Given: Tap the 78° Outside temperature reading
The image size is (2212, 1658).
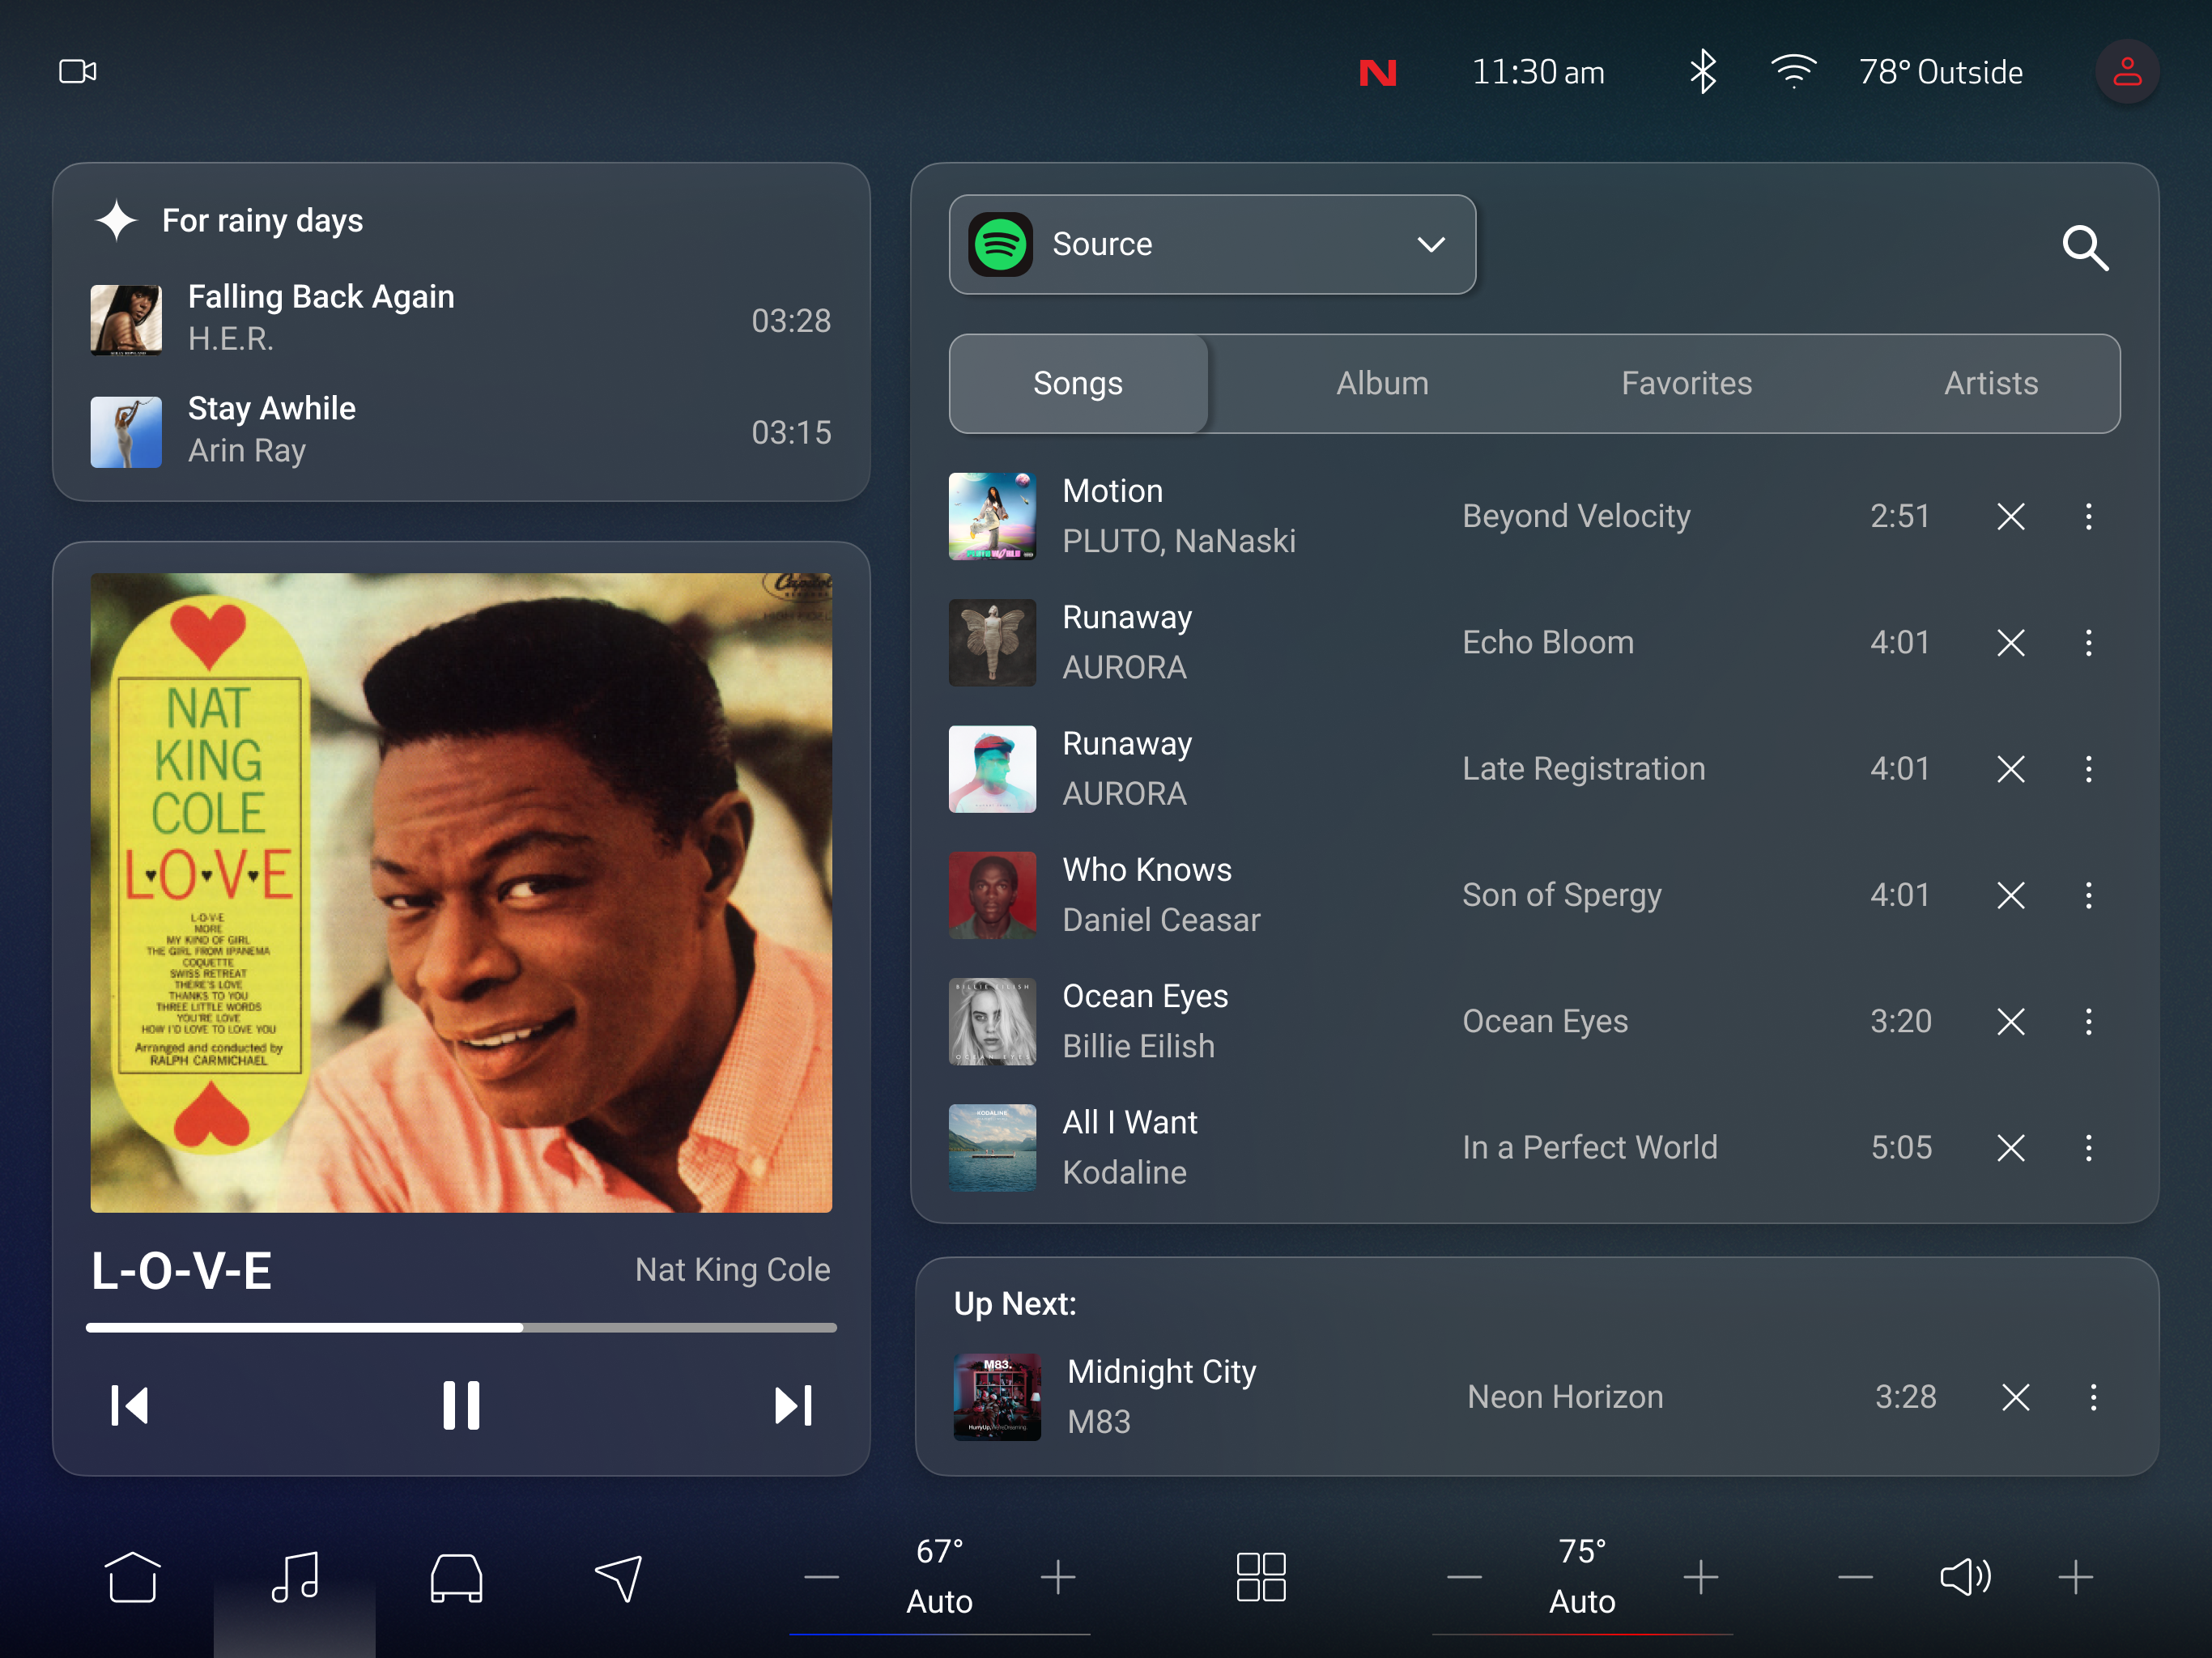Looking at the screenshot, I should click(1940, 72).
